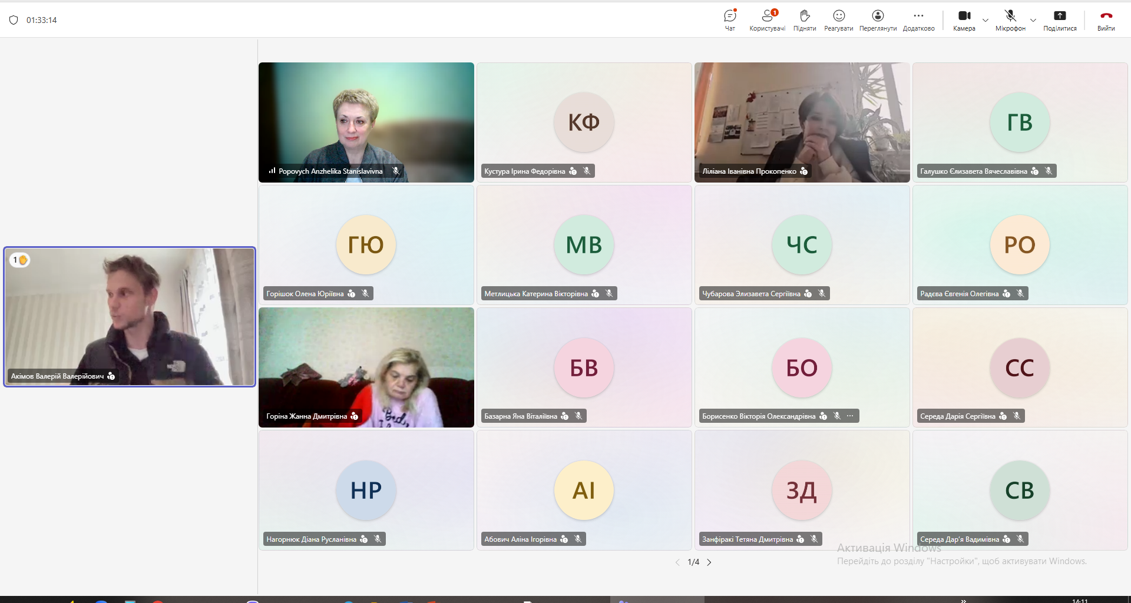Go to the next page of participants
This screenshot has height=603, width=1131.
[709, 562]
